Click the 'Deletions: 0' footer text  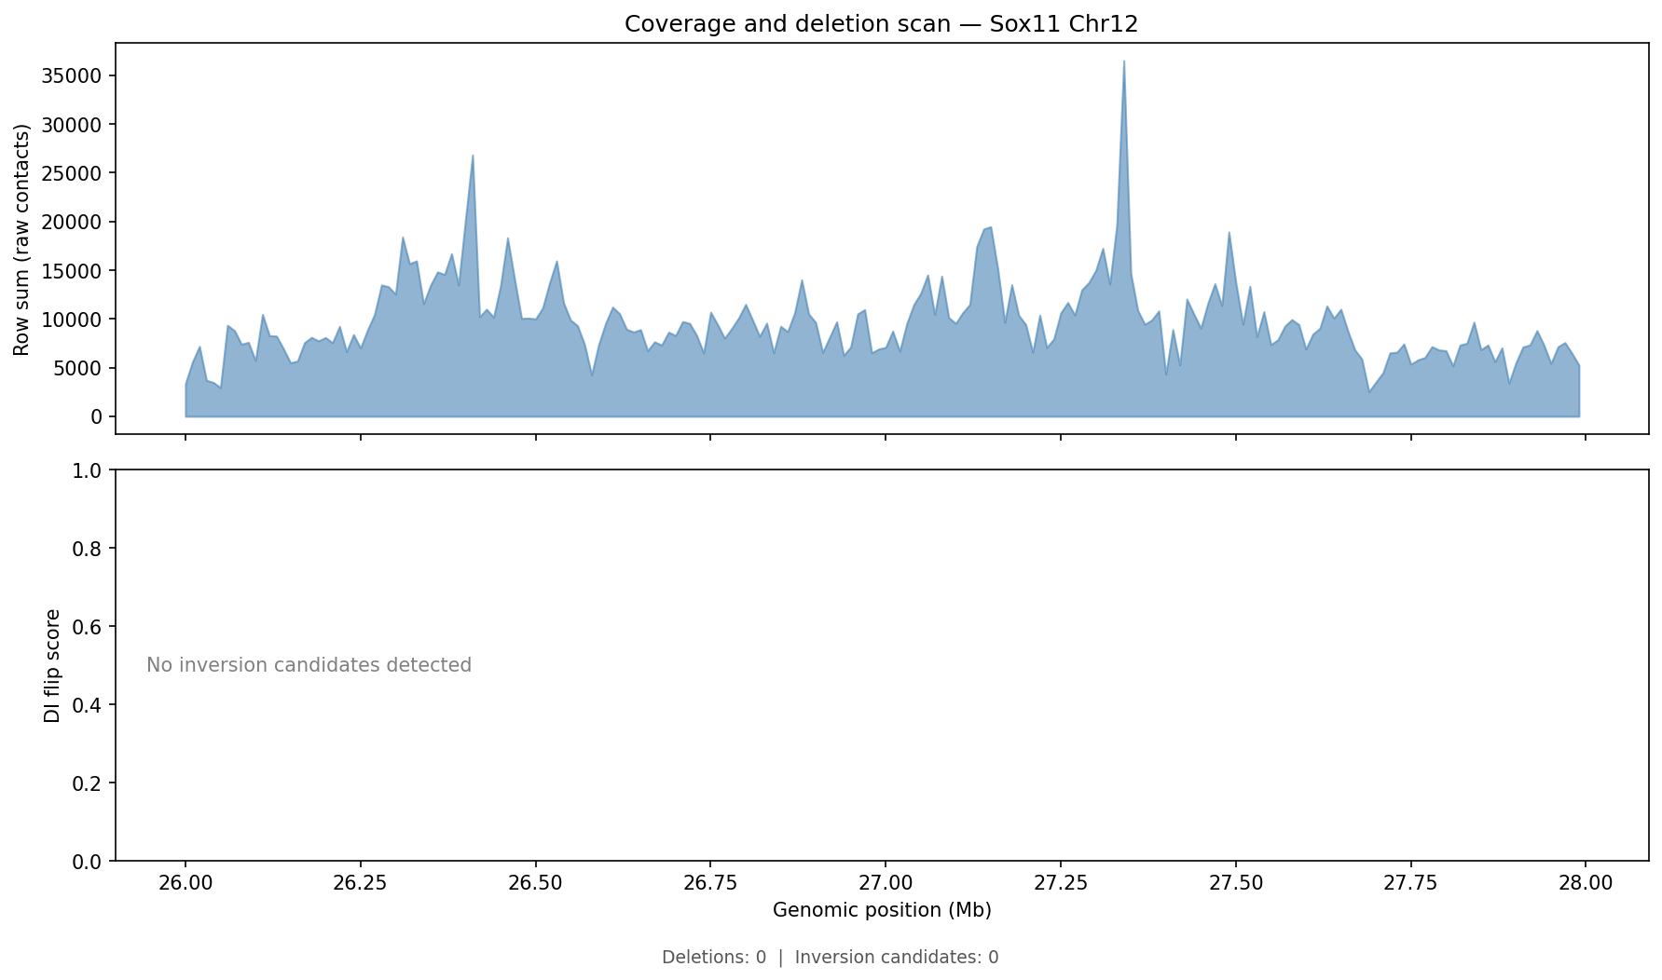[713, 958]
